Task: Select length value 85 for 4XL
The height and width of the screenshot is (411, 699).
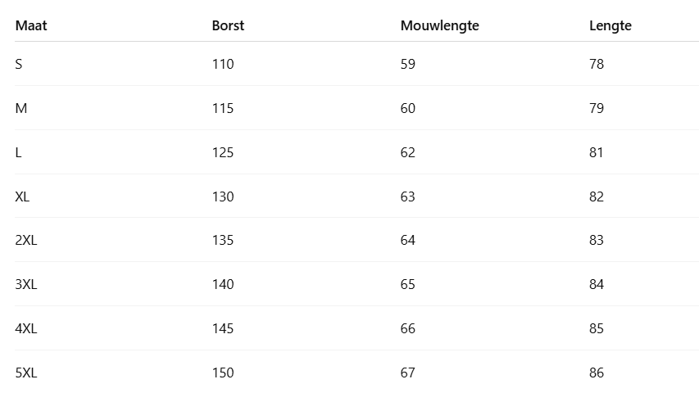Action: tap(597, 328)
